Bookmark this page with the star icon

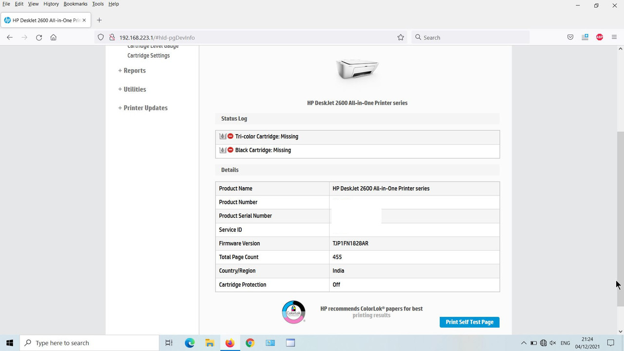click(401, 38)
